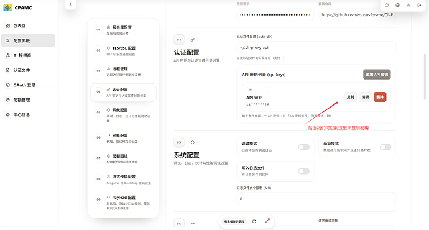Copy the API key with 复制 button

tap(350, 97)
